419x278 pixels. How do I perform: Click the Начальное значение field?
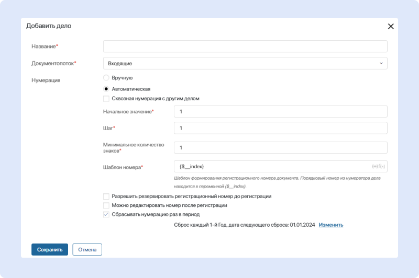coord(280,112)
